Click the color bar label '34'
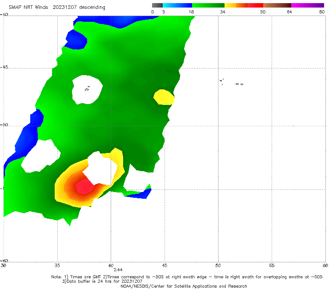 click(223, 12)
